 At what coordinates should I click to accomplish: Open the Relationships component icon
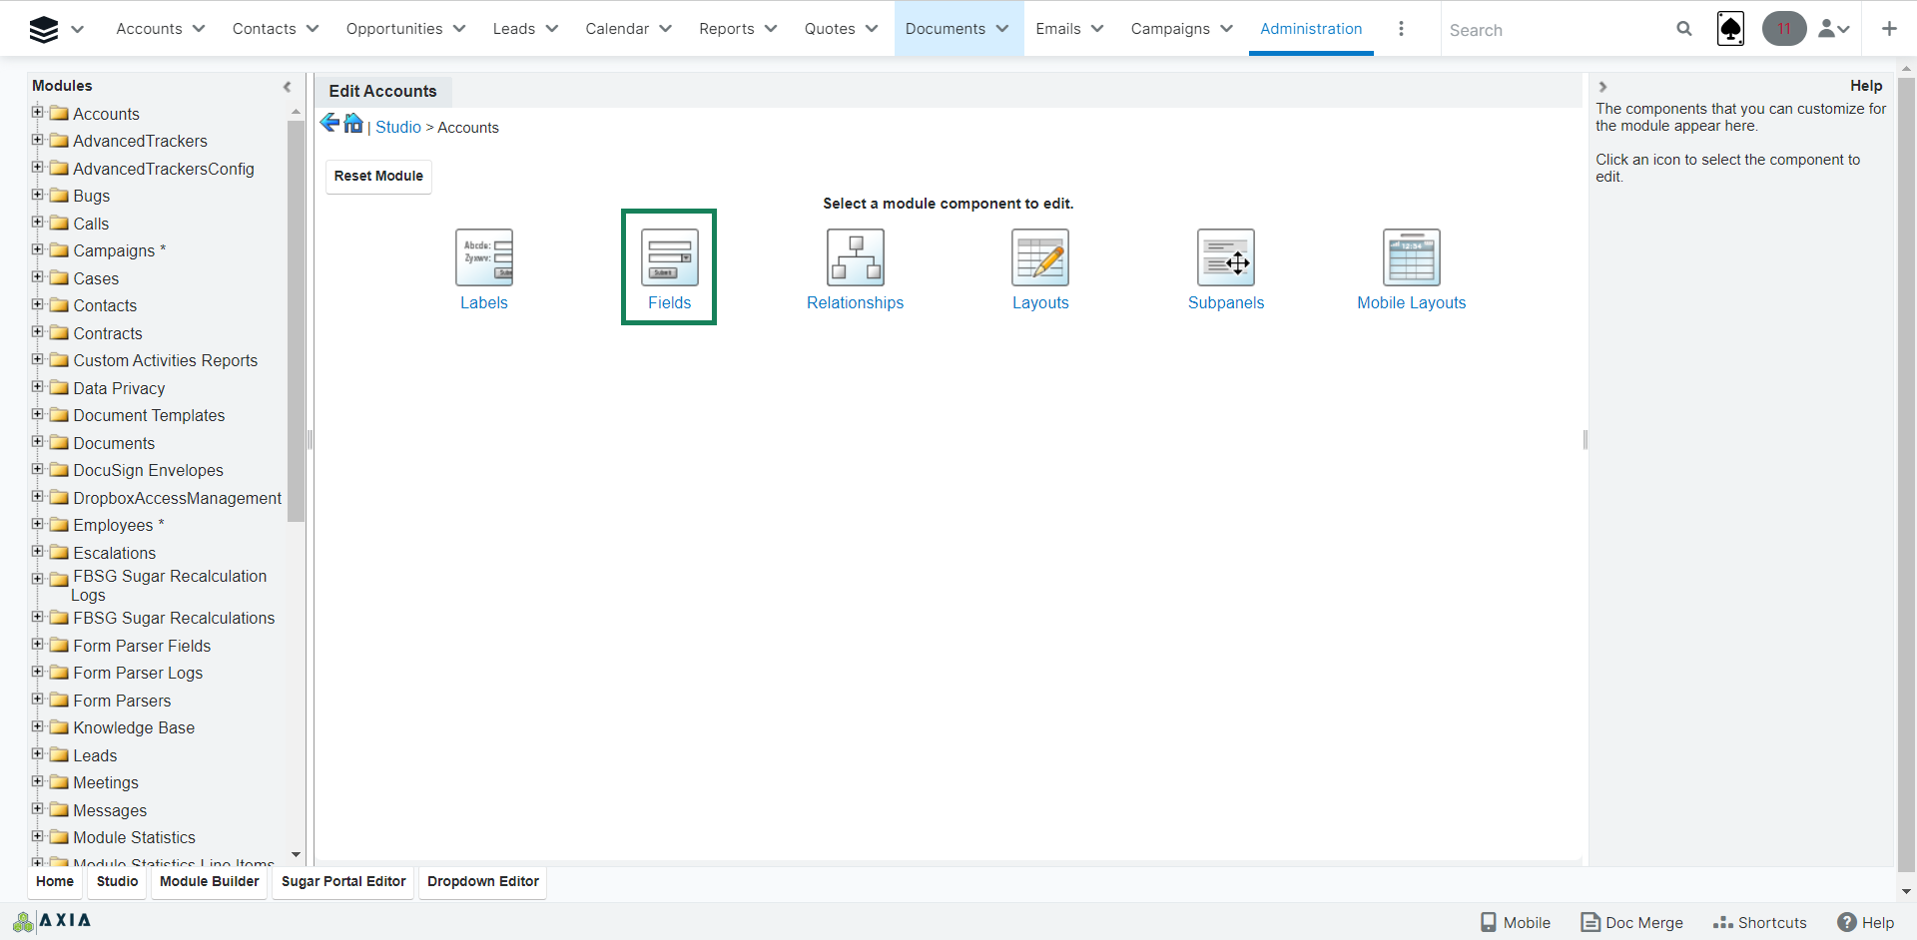click(x=855, y=257)
